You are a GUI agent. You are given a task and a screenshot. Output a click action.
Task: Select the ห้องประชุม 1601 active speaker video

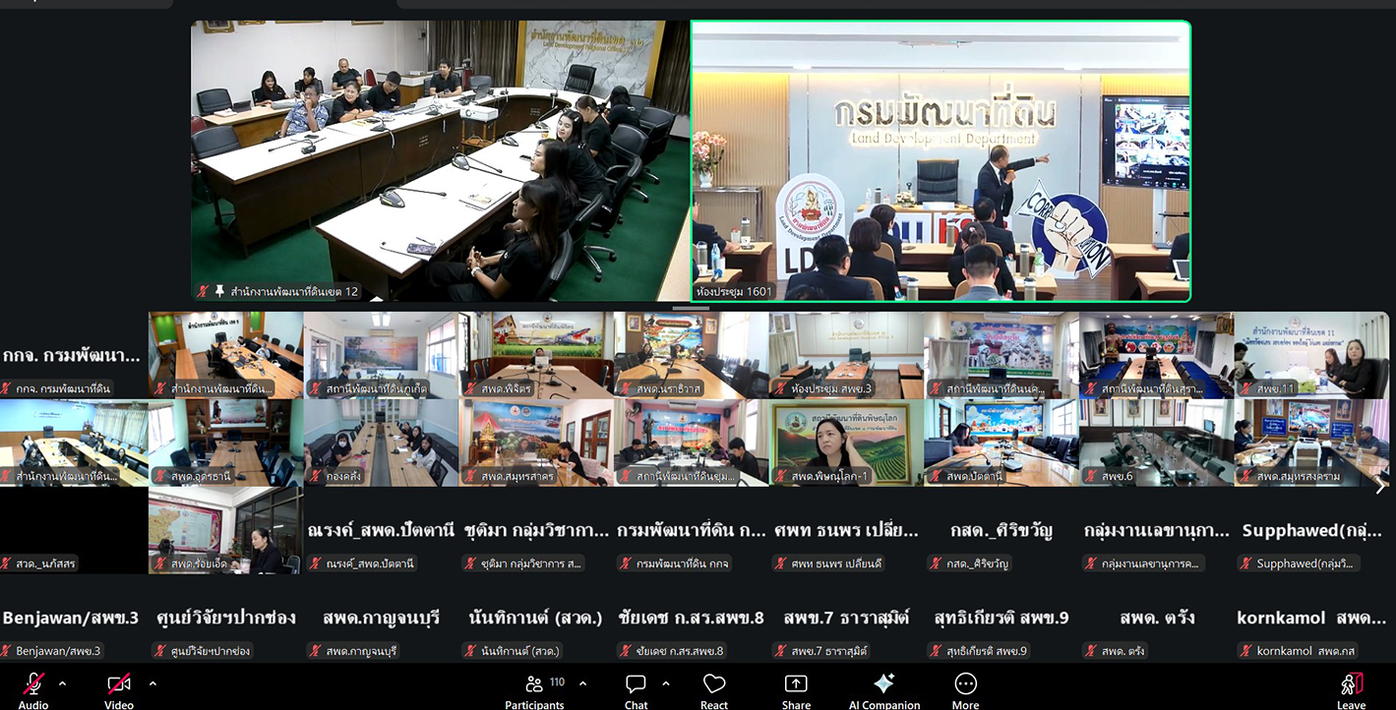(941, 160)
